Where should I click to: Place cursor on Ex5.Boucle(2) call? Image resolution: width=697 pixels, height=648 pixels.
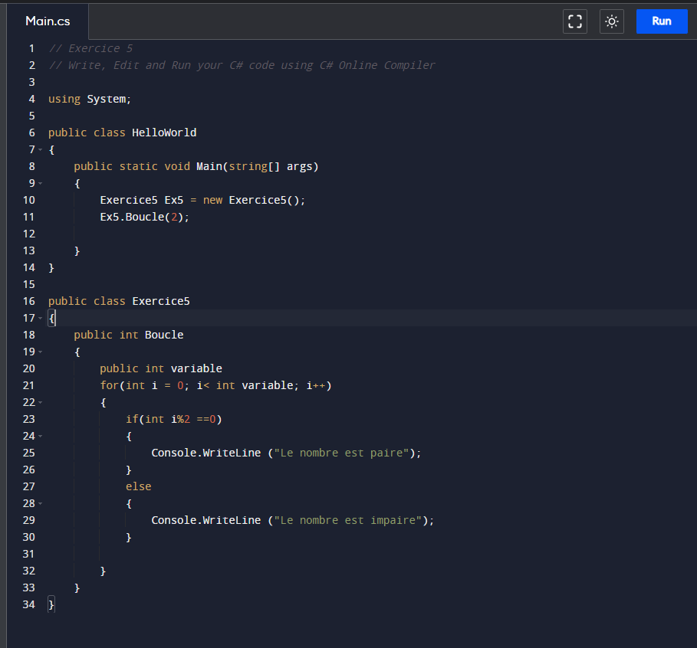[144, 217]
